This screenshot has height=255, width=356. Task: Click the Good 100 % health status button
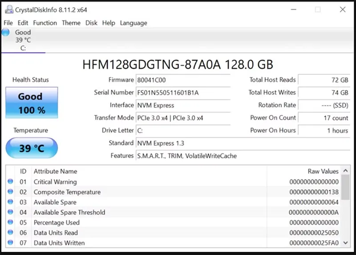tap(32, 103)
